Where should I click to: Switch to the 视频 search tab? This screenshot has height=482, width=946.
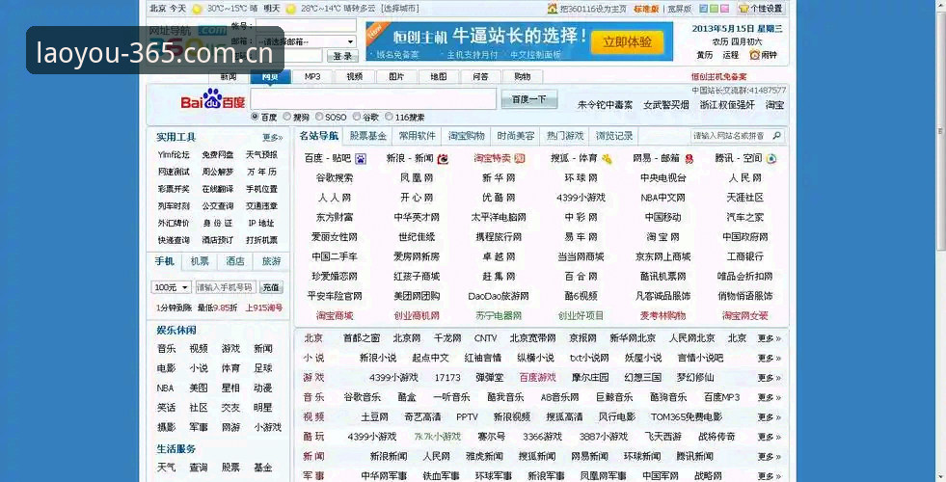tap(355, 76)
